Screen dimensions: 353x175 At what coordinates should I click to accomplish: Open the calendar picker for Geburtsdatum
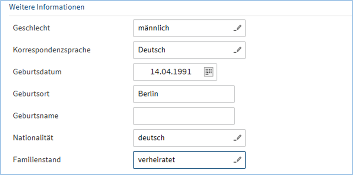pos(208,72)
